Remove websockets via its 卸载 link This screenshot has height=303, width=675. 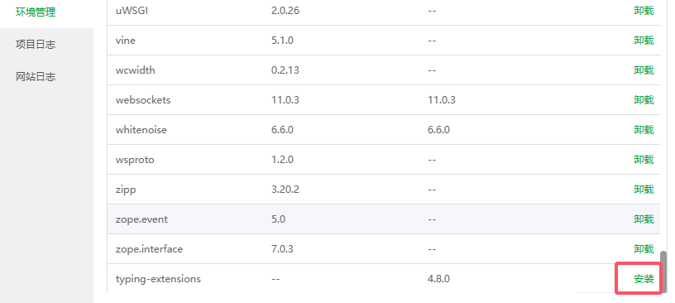(644, 100)
